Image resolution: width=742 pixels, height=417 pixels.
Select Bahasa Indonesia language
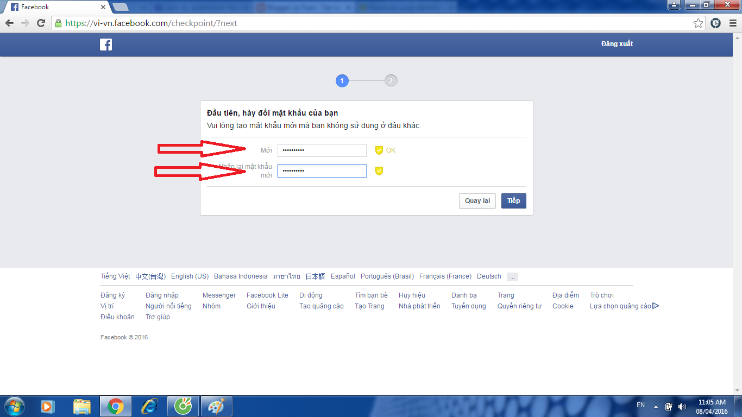[241, 276]
